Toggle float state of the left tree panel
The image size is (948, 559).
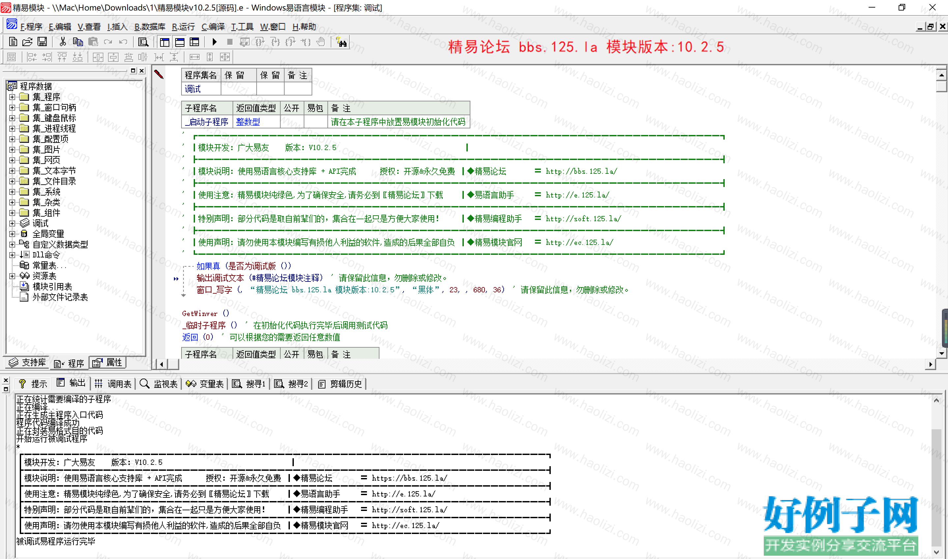[x=133, y=70]
